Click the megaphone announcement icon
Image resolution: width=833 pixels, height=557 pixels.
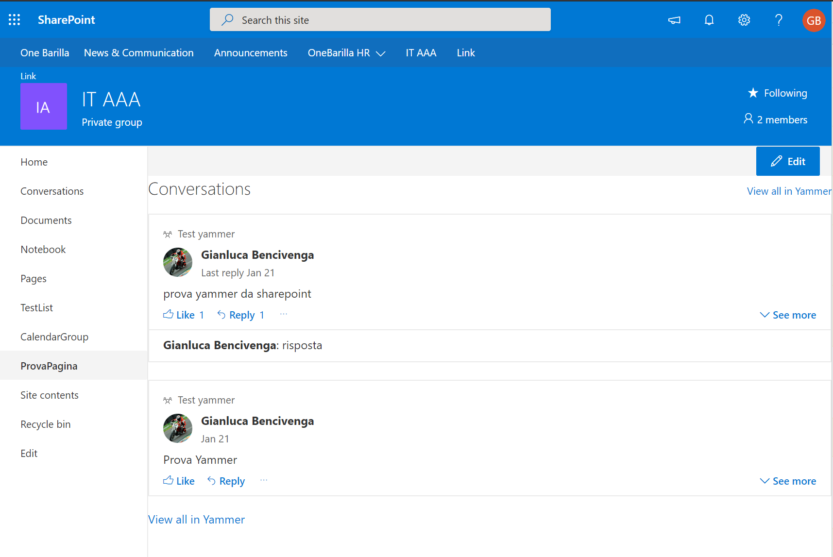tap(674, 20)
